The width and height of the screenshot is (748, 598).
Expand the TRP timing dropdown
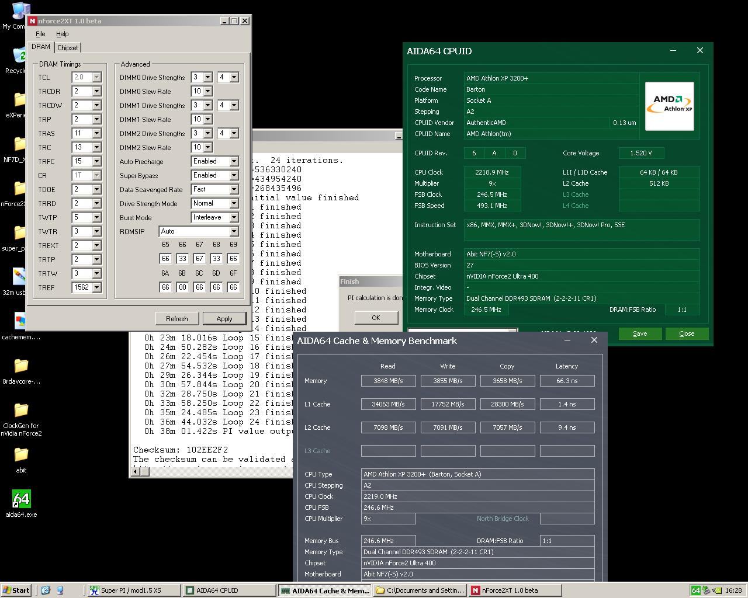point(96,119)
